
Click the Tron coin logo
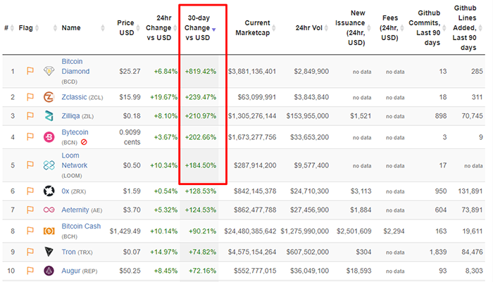(49, 252)
